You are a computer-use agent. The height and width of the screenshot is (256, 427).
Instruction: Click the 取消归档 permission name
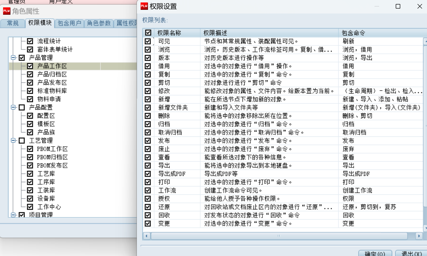coord(170,132)
